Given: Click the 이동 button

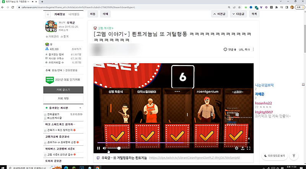Looking at the screenshot, I should pos(93,14).
